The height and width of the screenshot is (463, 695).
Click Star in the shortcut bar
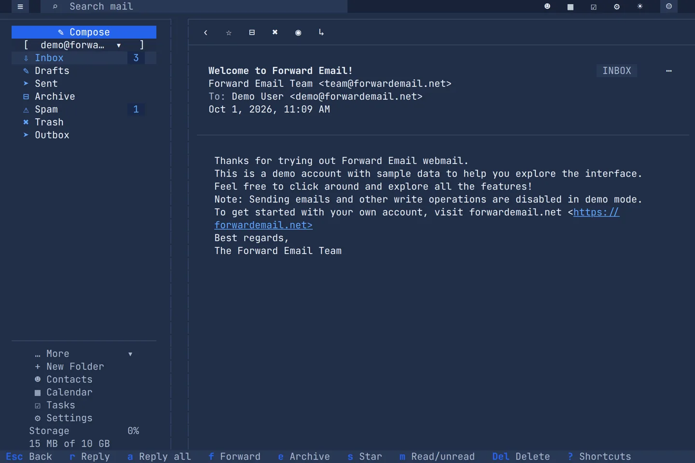tap(365, 457)
